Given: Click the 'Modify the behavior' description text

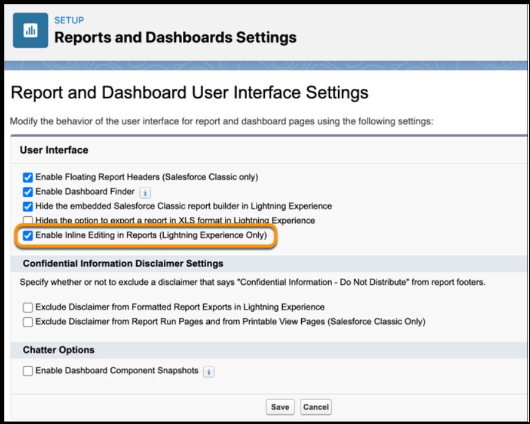Looking at the screenshot, I should click(x=221, y=121).
